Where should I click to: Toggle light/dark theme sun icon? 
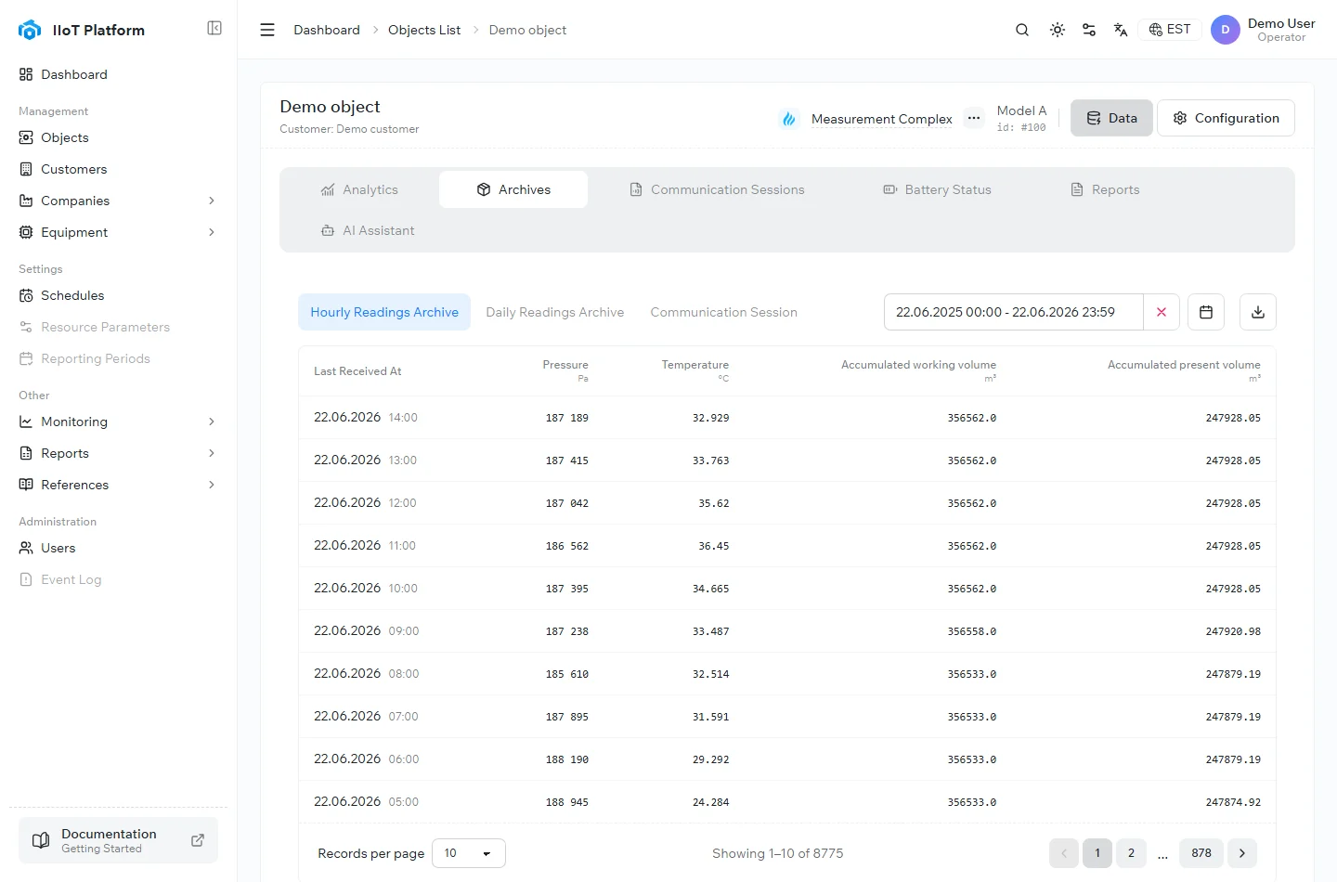click(x=1058, y=30)
